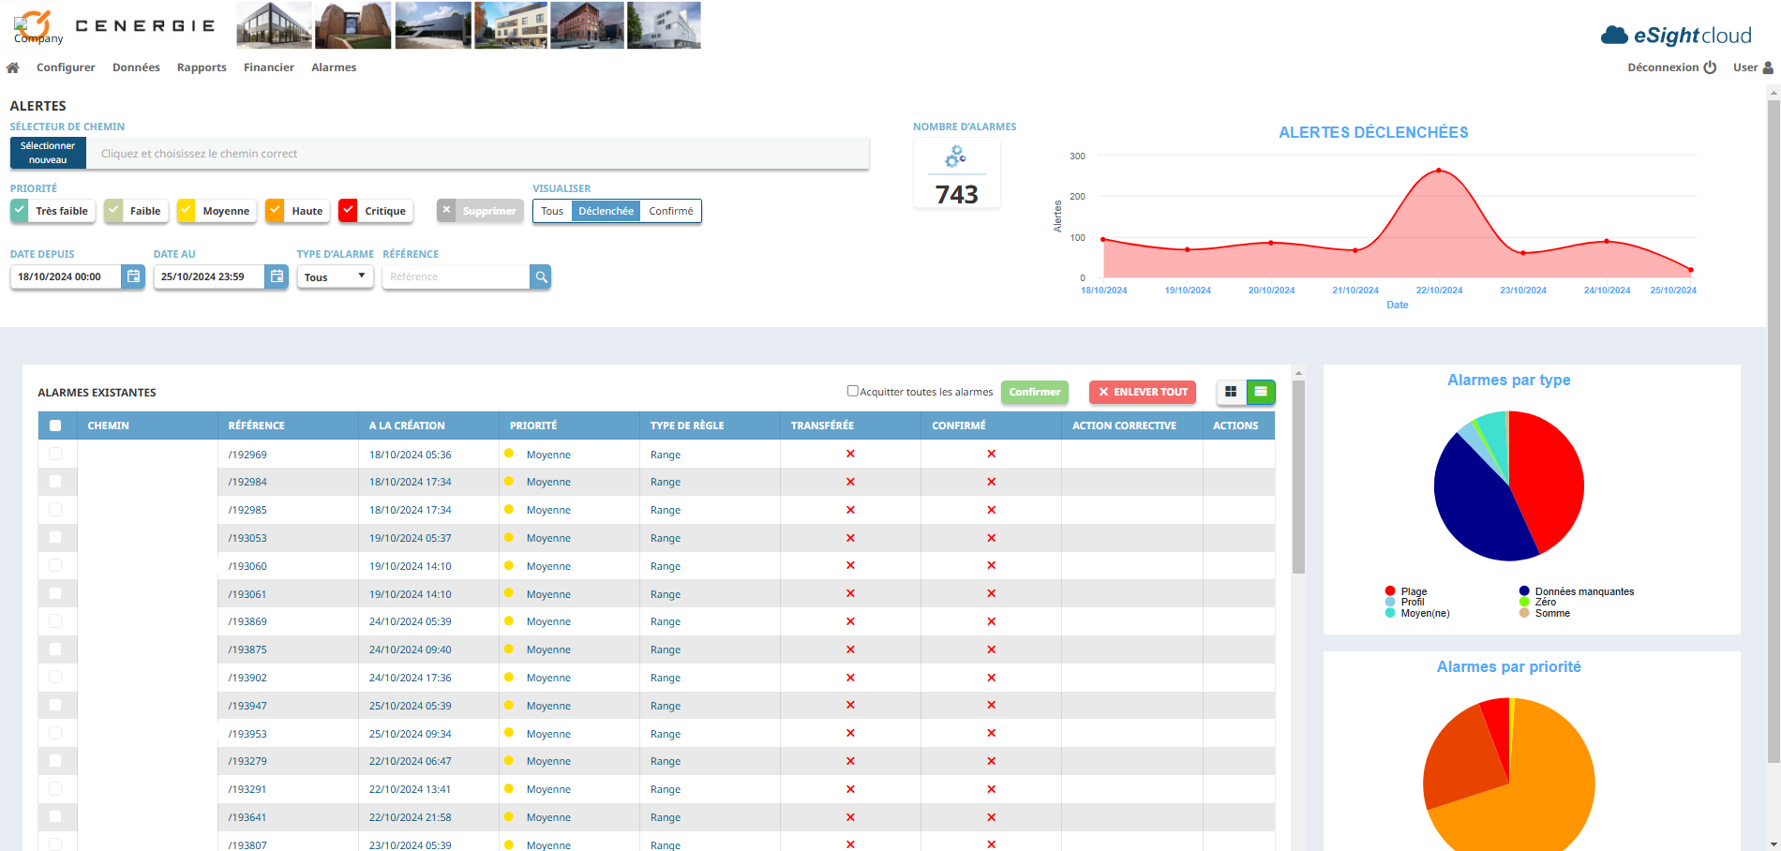Click into the Référence search field

tap(456, 276)
